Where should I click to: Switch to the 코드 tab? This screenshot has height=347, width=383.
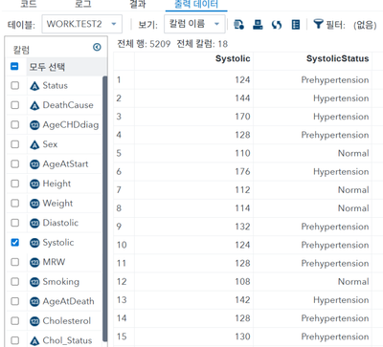coord(29,4)
